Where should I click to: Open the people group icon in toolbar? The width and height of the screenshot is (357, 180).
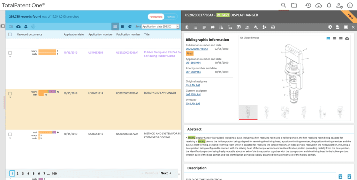tap(247, 27)
